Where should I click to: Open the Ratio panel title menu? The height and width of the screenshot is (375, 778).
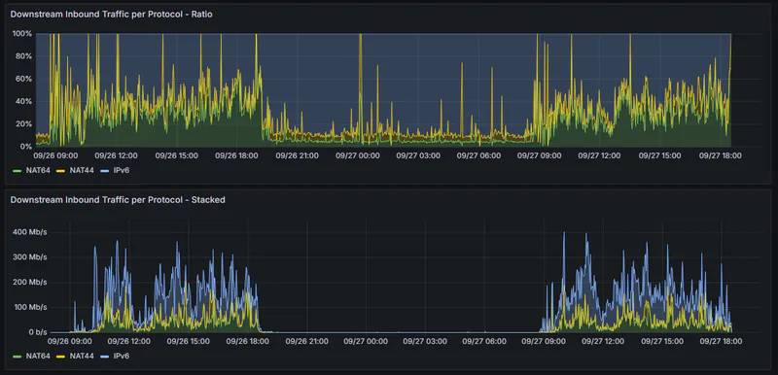click(111, 15)
